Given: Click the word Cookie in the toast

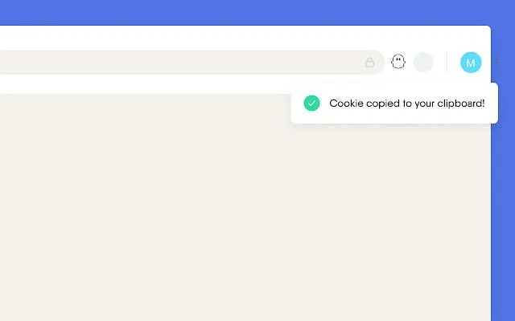Looking at the screenshot, I should pyautogui.click(x=346, y=103).
